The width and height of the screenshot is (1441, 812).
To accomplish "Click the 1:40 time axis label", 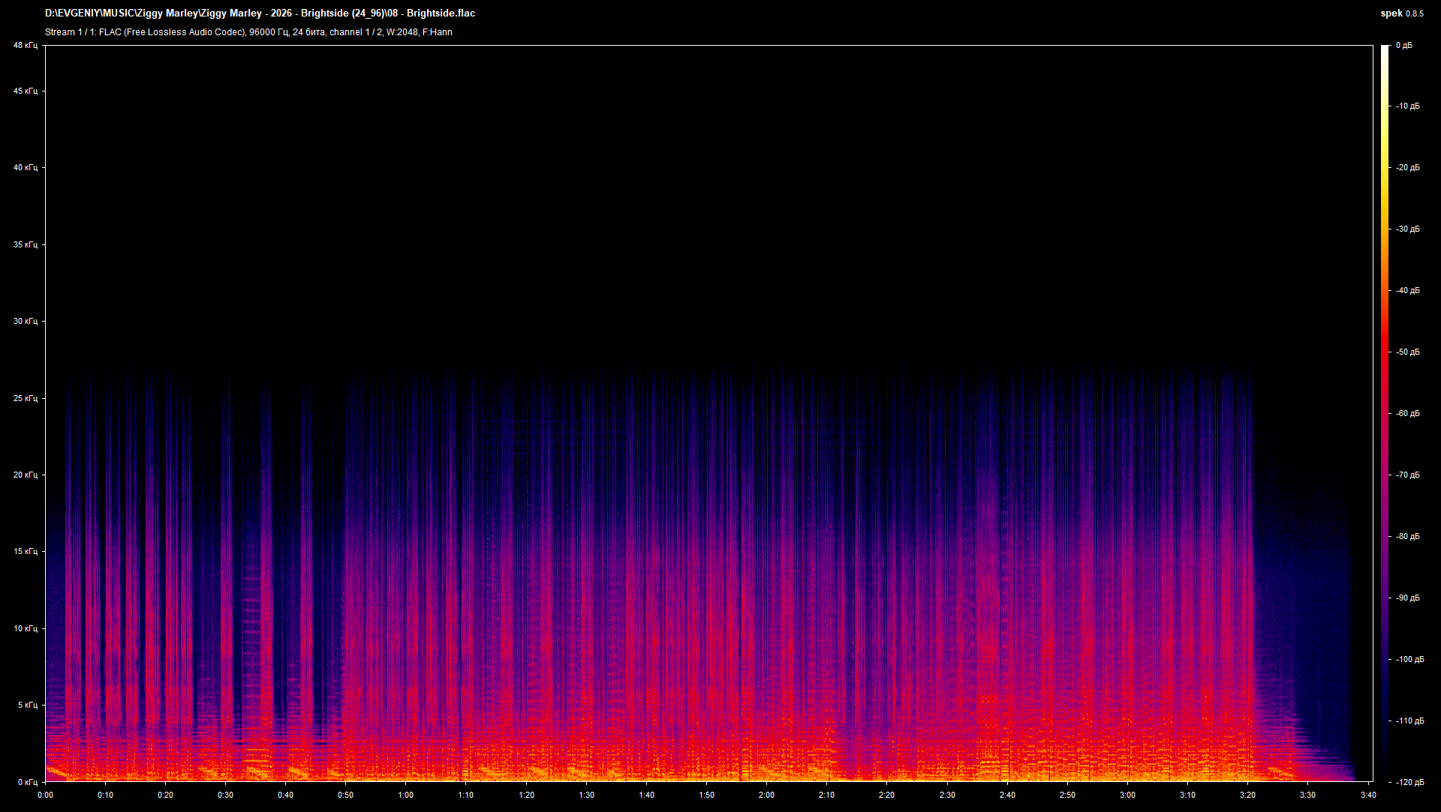I will [x=646, y=796].
